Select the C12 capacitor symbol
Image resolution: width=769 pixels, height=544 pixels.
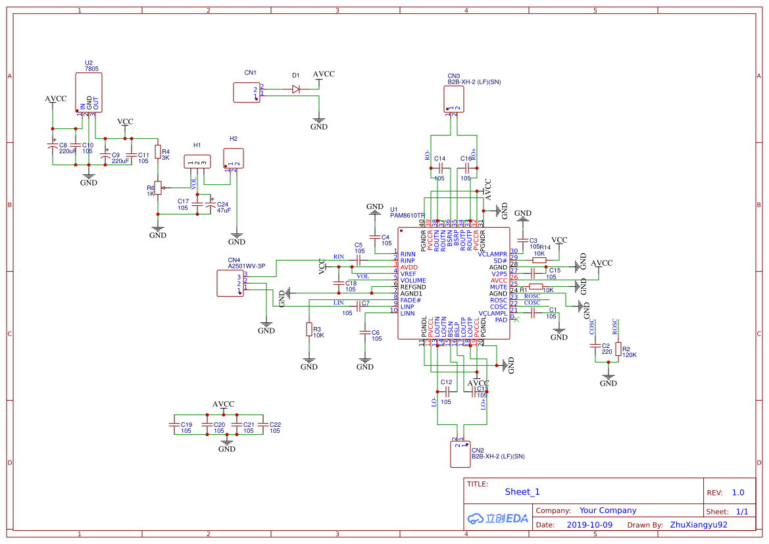tap(447, 391)
